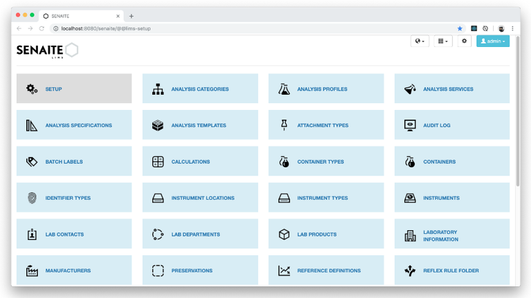Open the Analysis Categories hierarchy icon
Screen dimensions: 531x298
click(158, 89)
